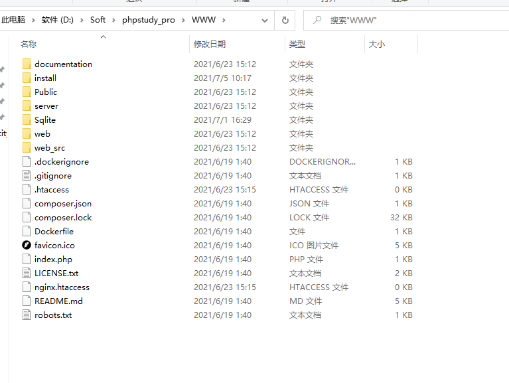Viewport: 509px width, 383px height.
Task: Select the .dockerignore file name
Action: (62, 162)
